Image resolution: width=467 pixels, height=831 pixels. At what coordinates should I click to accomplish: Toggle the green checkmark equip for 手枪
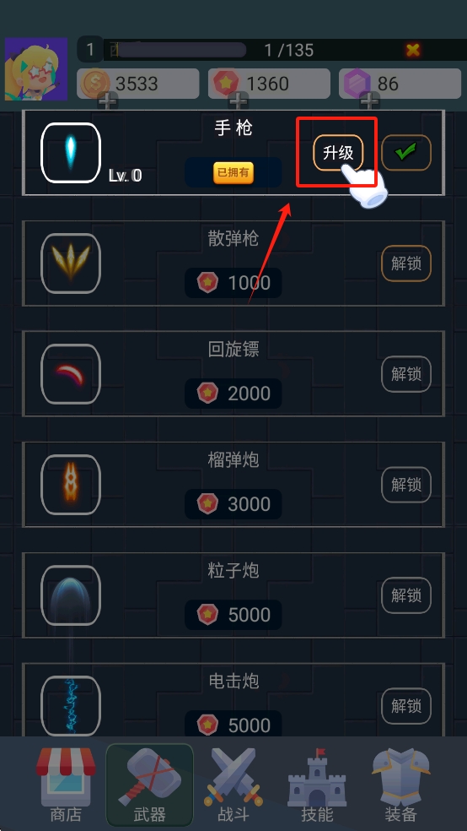click(x=406, y=153)
